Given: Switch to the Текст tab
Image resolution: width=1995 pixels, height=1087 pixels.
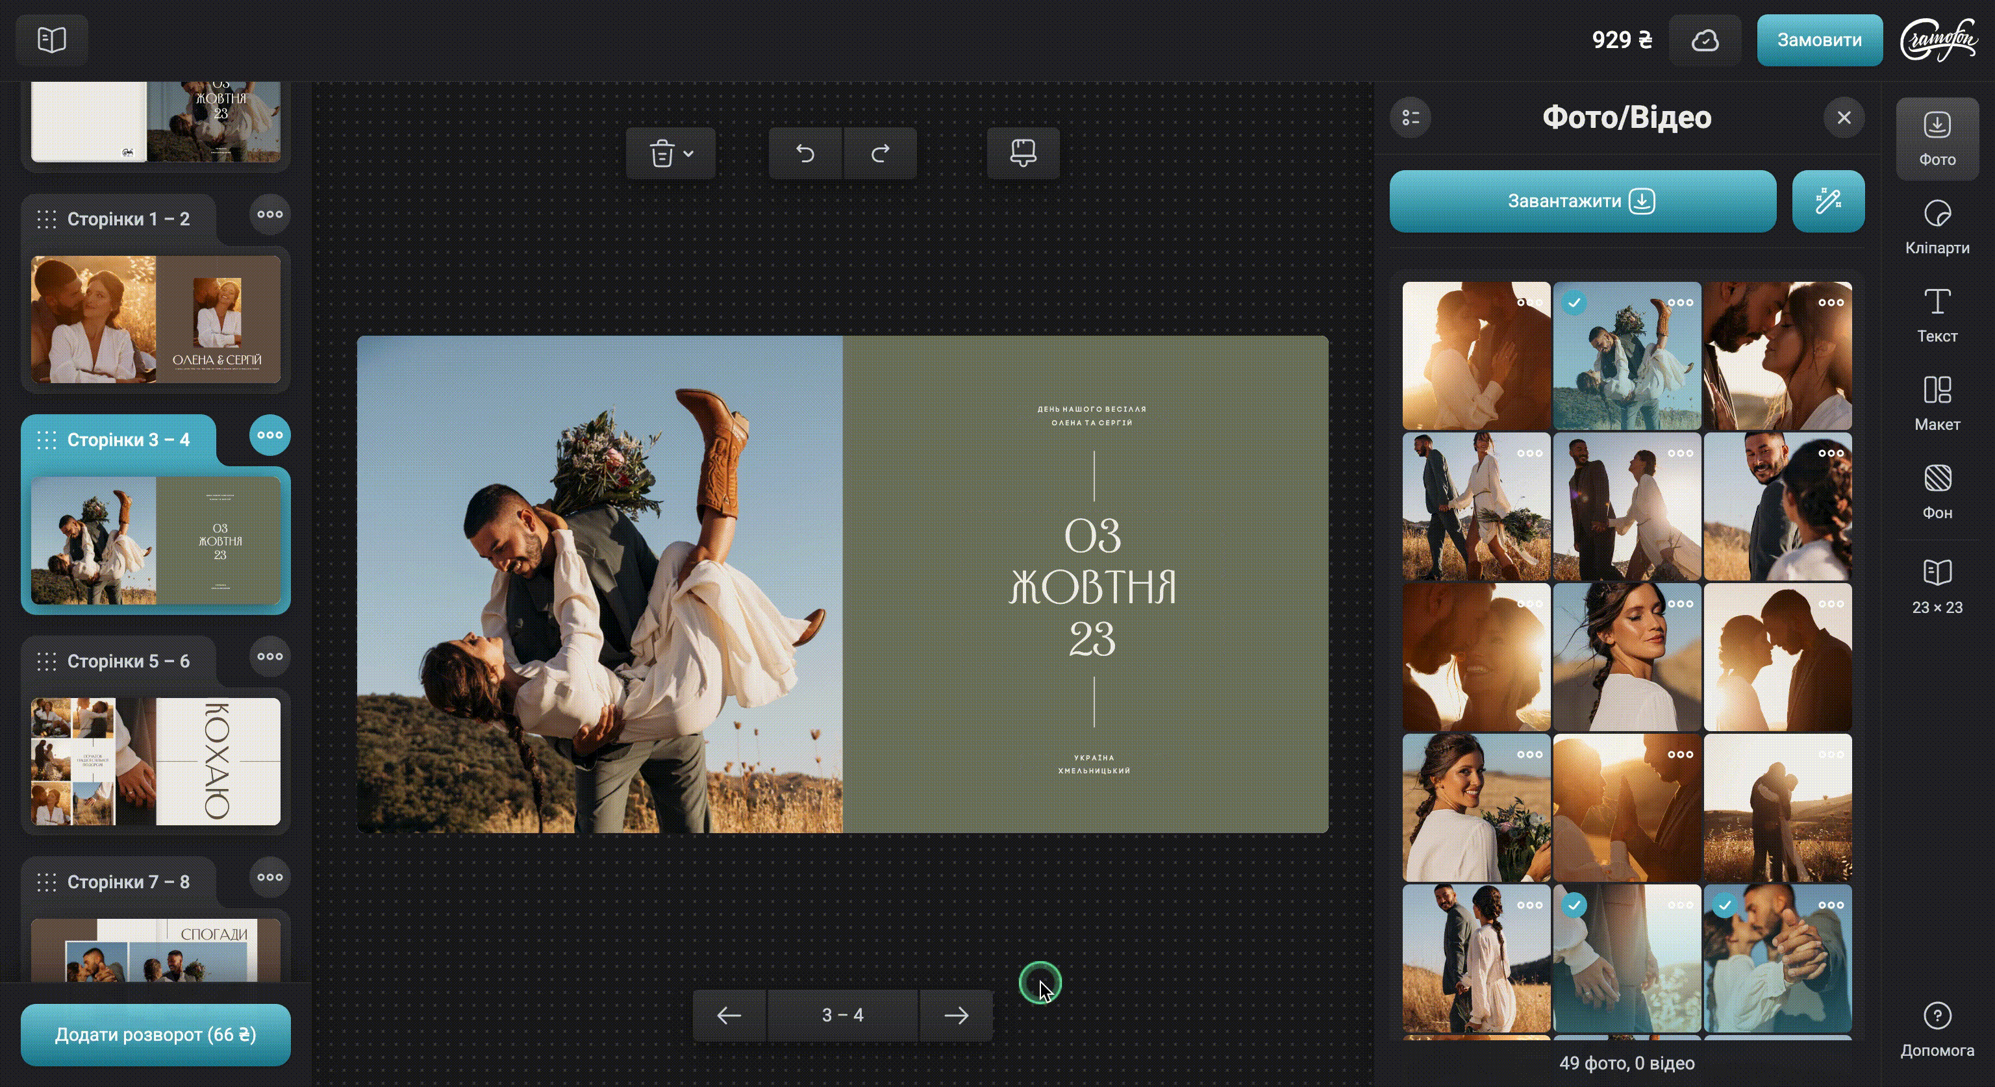Looking at the screenshot, I should pos(1937,315).
